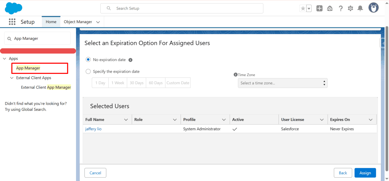Screen dimensions: 389x181
Task: Switch to the Object Manager tab
Action: point(78,22)
